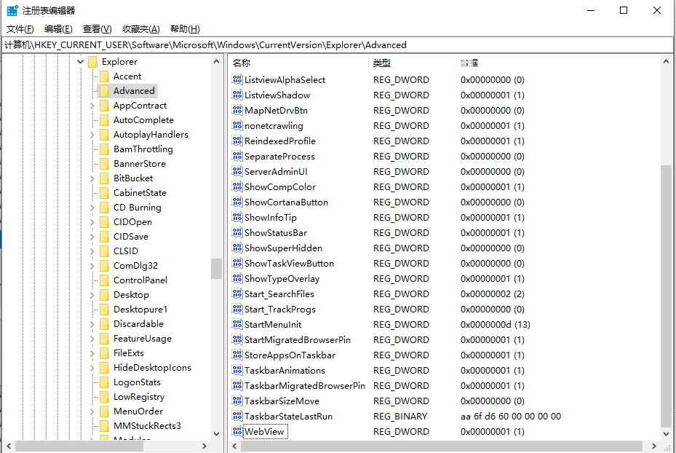Screen dimensions: 676x453
Task: Expand the Desktop key
Action: [x=92, y=295]
